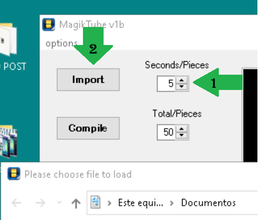The height and width of the screenshot is (220, 261).
Task: Expand the chevron before Documentos
Action: (x=172, y=203)
